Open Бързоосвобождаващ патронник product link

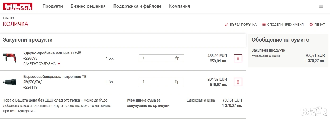point(55,79)
